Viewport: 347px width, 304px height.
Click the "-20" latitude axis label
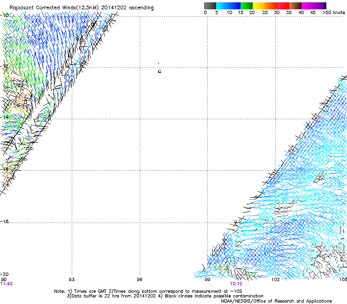[5, 274]
